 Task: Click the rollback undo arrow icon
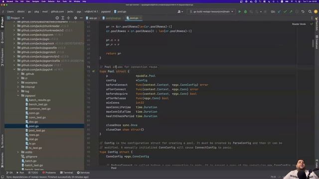pyautogui.click(x=303, y=12)
